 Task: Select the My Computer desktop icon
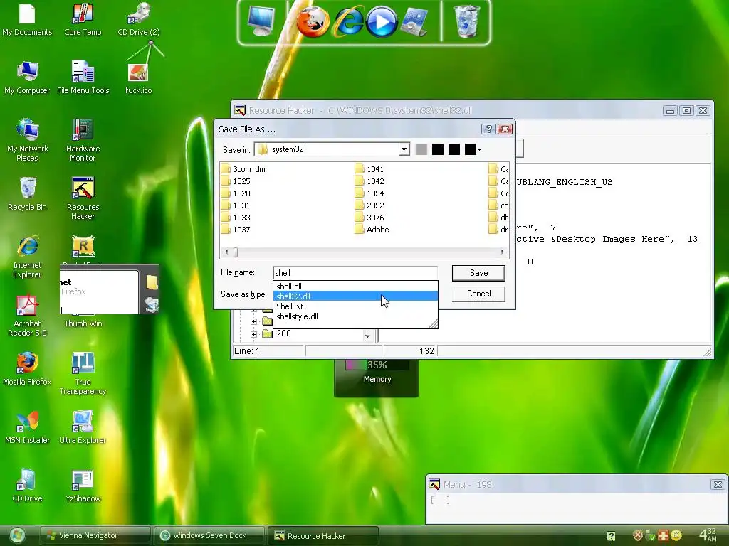(x=27, y=77)
